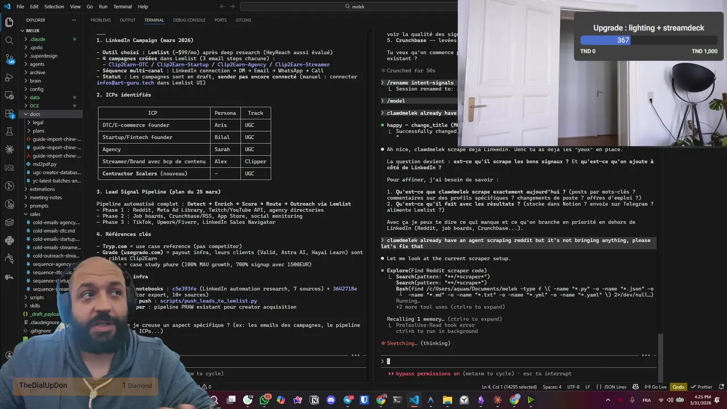Open the Extensions view
Image resolution: width=727 pixels, height=409 pixels.
pos(9,113)
